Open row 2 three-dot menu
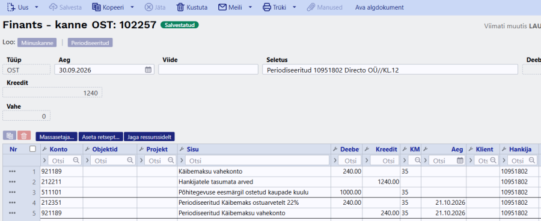The width and height of the screenshot is (541, 221). coord(13,182)
